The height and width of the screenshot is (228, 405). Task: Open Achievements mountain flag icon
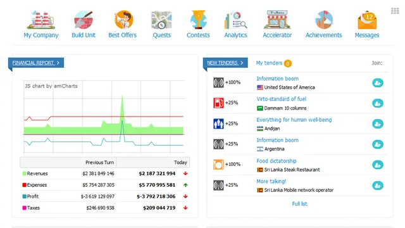pos(324,20)
